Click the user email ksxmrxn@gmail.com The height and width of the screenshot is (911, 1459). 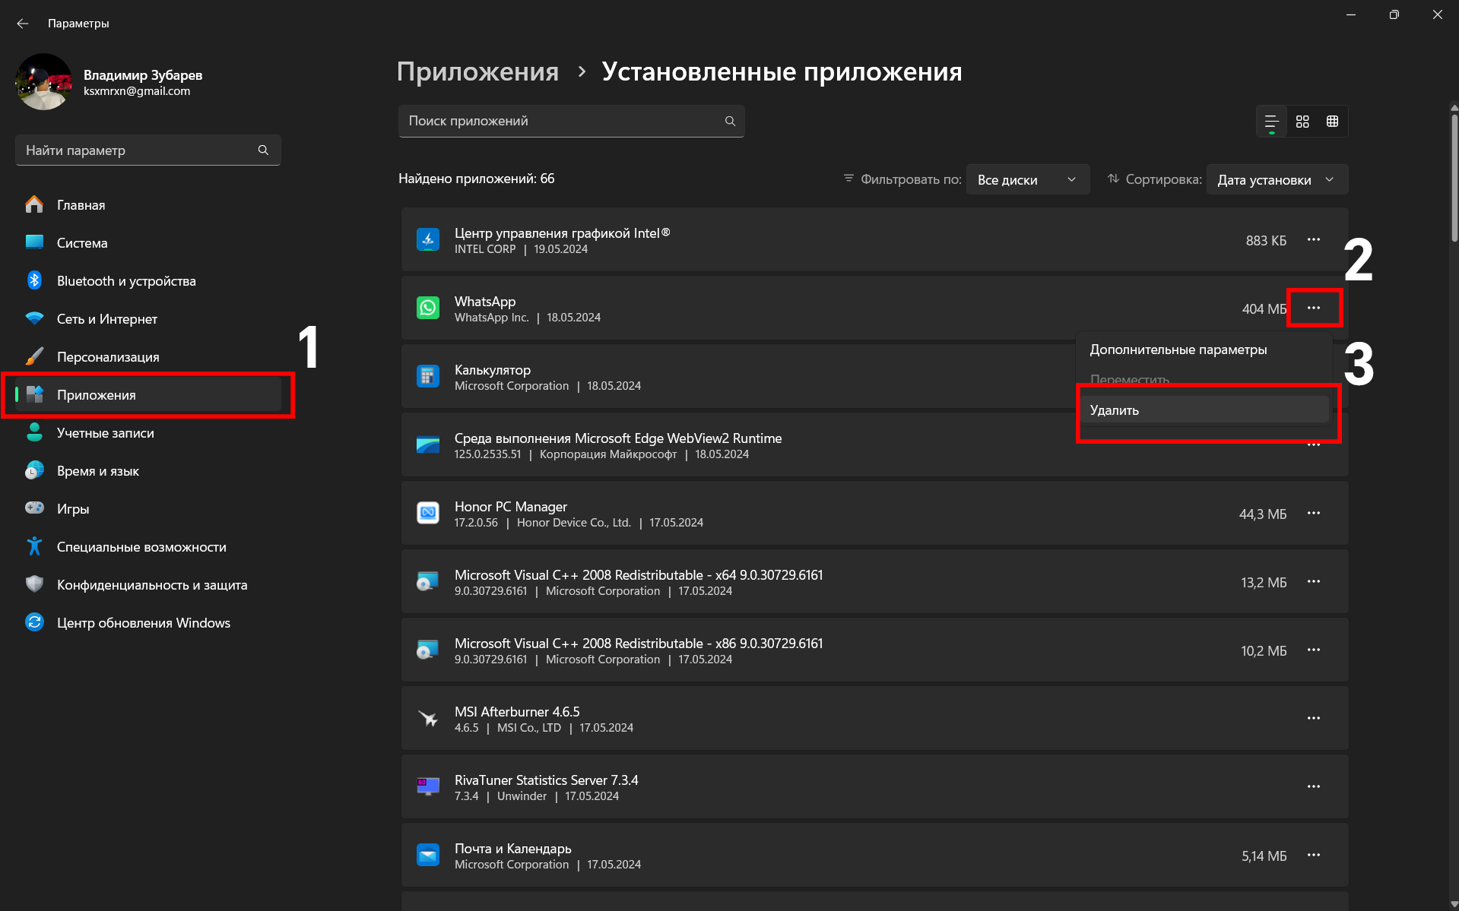coord(137,91)
